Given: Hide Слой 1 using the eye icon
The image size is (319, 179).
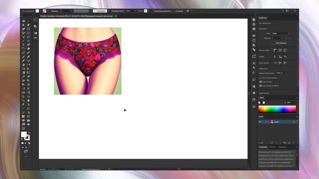Looking at the screenshot, I should [x=260, y=122].
